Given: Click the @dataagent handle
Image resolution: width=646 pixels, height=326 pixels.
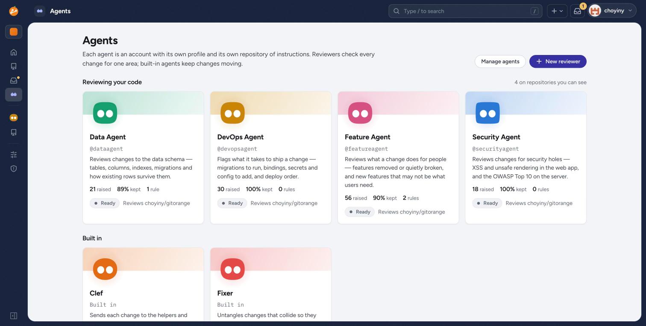Looking at the screenshot, I should 106,149.
